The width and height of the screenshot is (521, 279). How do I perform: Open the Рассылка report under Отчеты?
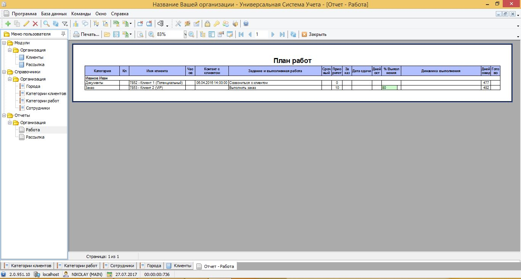pyautogui.click(x=35, y=137)
